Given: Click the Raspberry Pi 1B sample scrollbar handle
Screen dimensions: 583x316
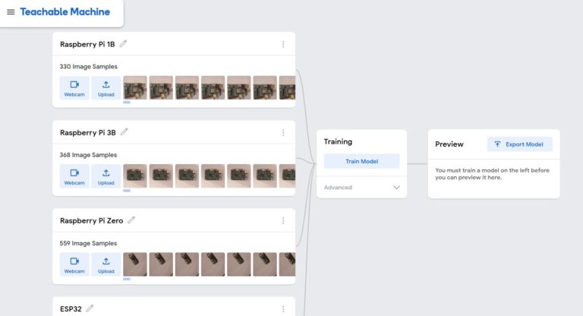Looking at the screenshot, I should pyautogui.click(x=127, y=103).
